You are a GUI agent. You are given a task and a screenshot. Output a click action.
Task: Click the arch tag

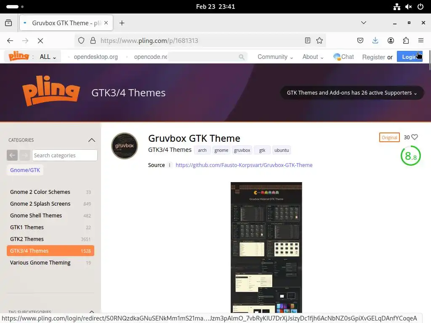[202, 150]
